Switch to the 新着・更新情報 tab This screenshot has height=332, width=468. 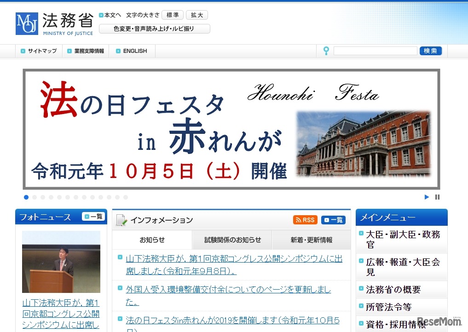tap(312, 240)
